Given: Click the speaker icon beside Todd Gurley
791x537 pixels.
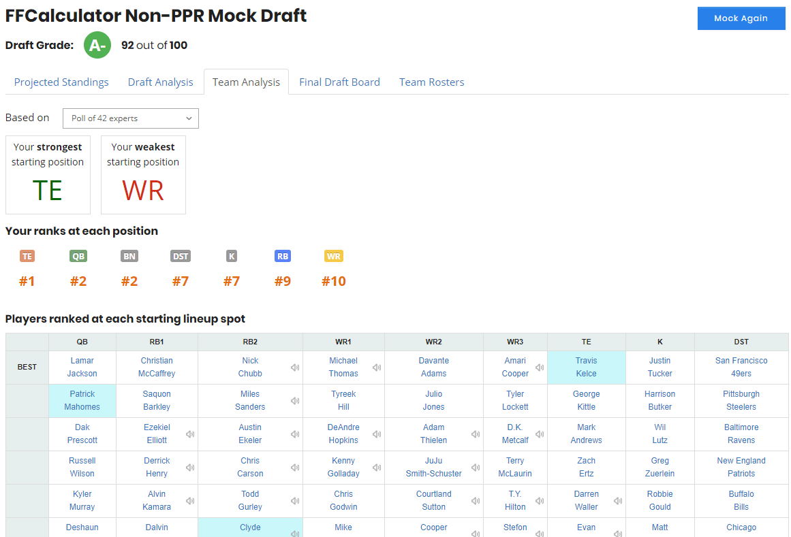Looking at the screenshot, I should click(295, 501).
